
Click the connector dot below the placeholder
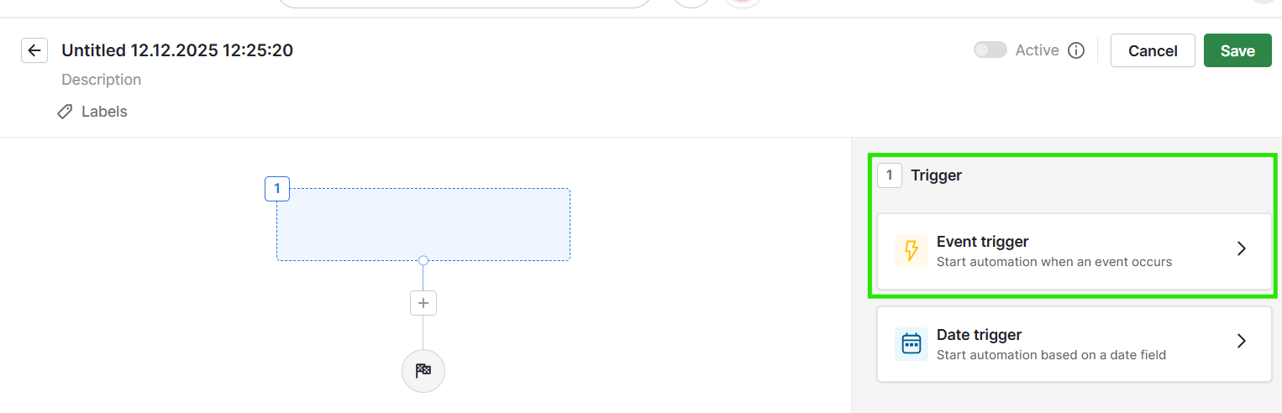[x=423, y=260]
